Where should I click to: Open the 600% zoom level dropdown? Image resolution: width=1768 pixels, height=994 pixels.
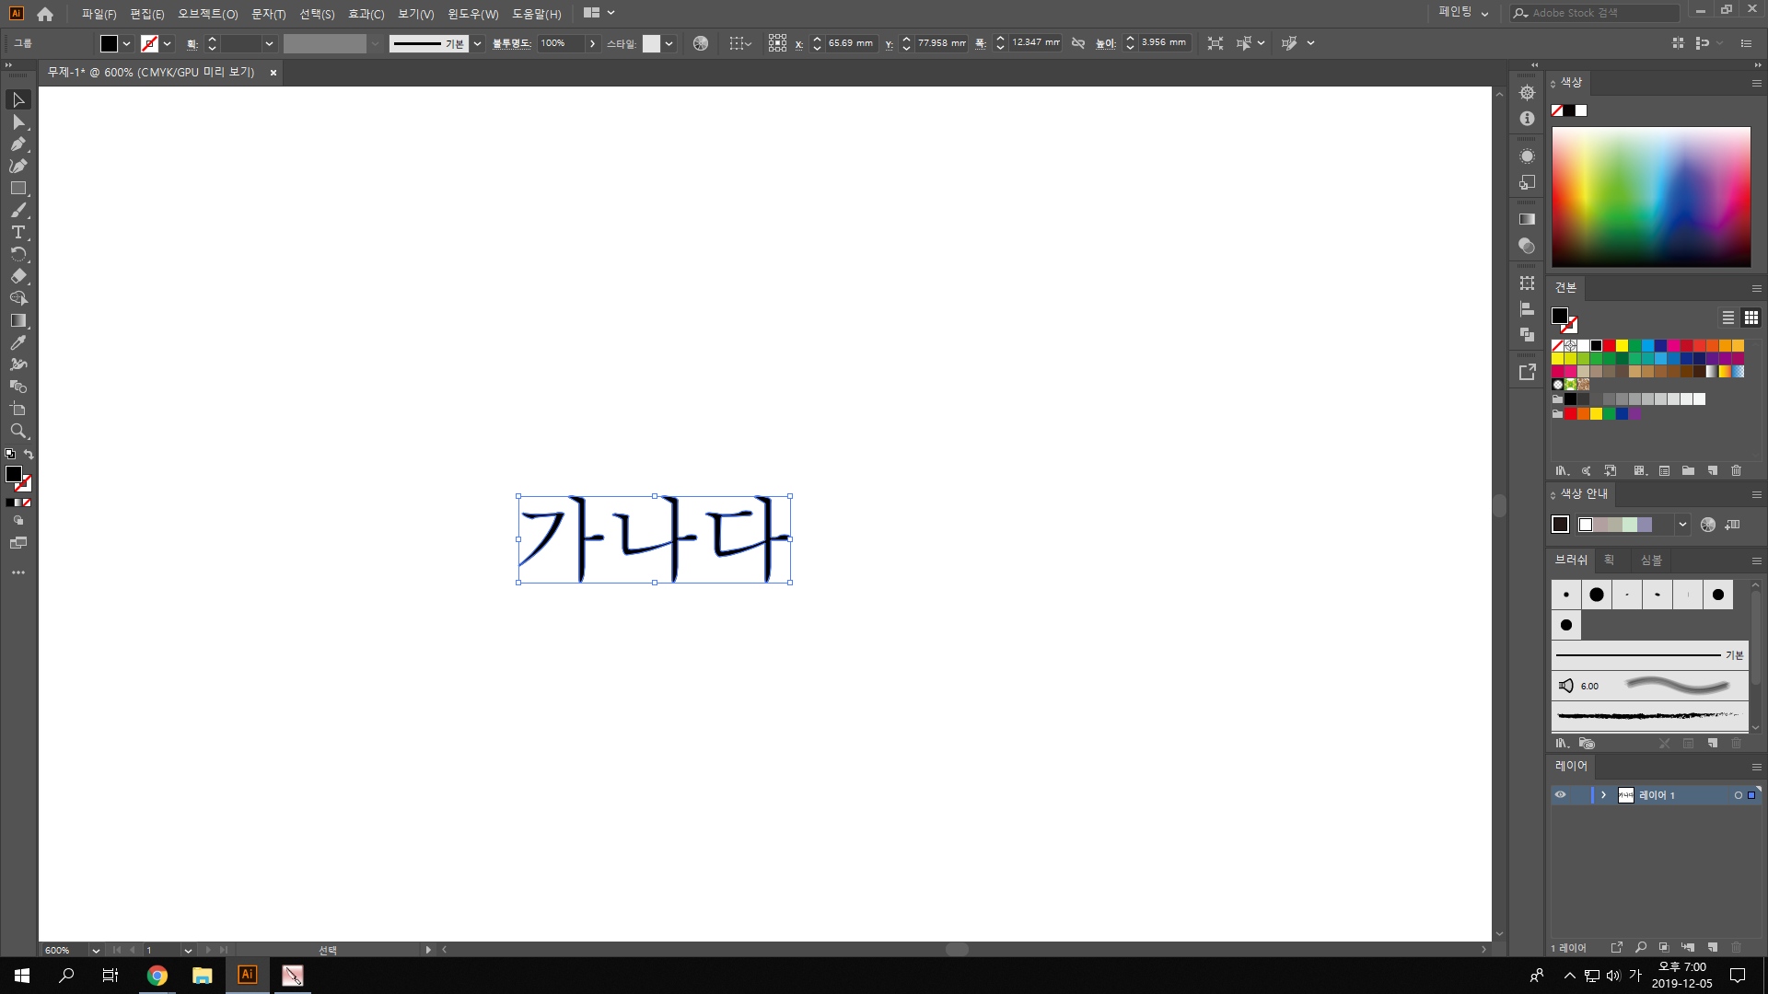coord(95,950)
